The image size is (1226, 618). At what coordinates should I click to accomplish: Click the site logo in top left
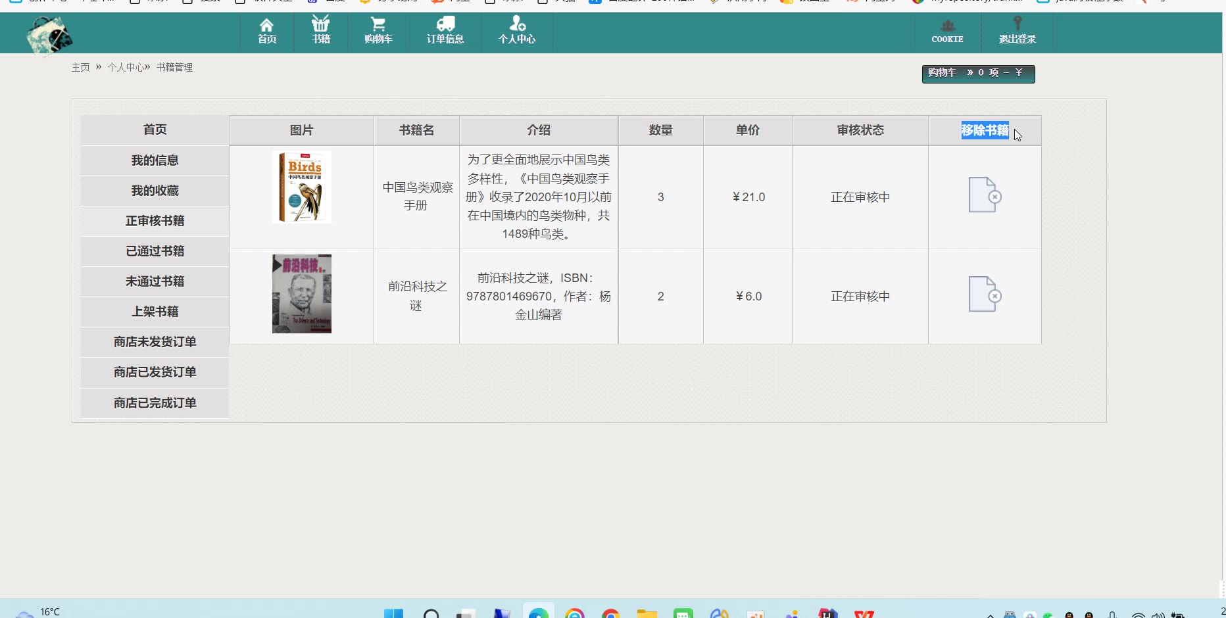pos(49,35)
